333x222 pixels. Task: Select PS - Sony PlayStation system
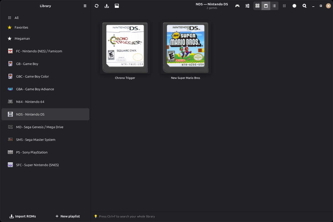(45, 152)
